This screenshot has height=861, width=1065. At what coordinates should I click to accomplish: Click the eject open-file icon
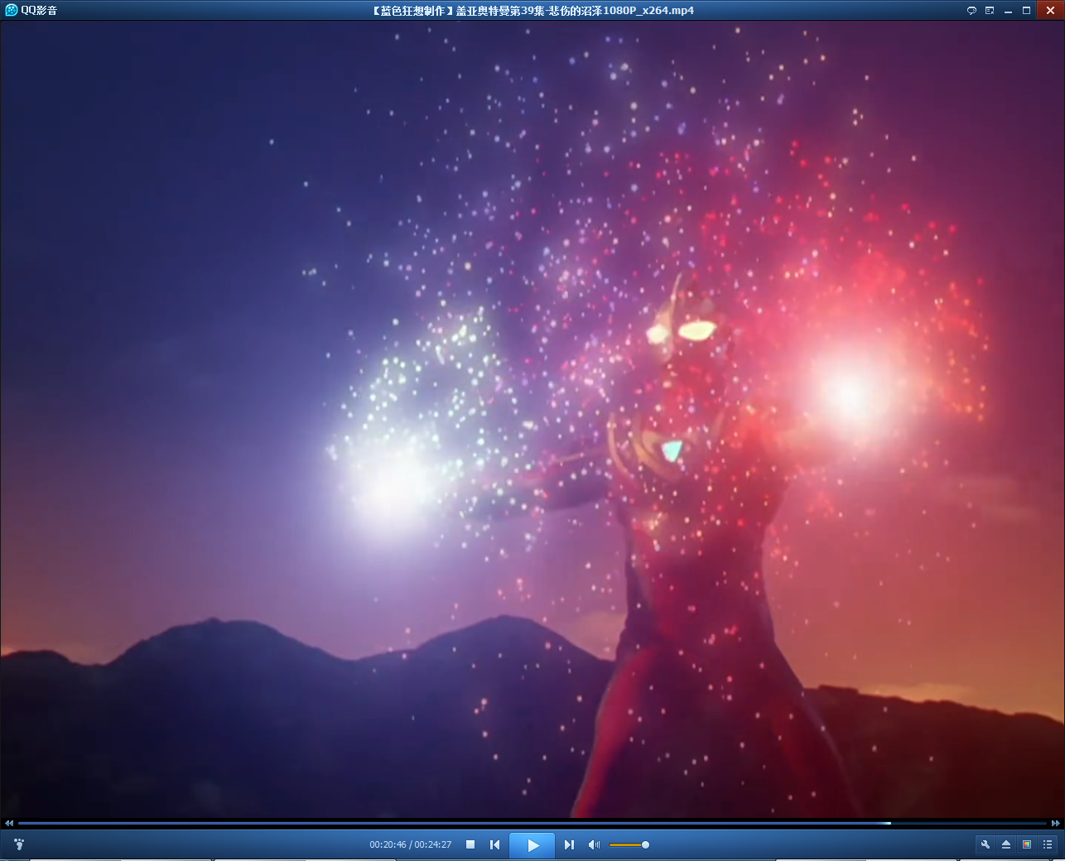1006,844
